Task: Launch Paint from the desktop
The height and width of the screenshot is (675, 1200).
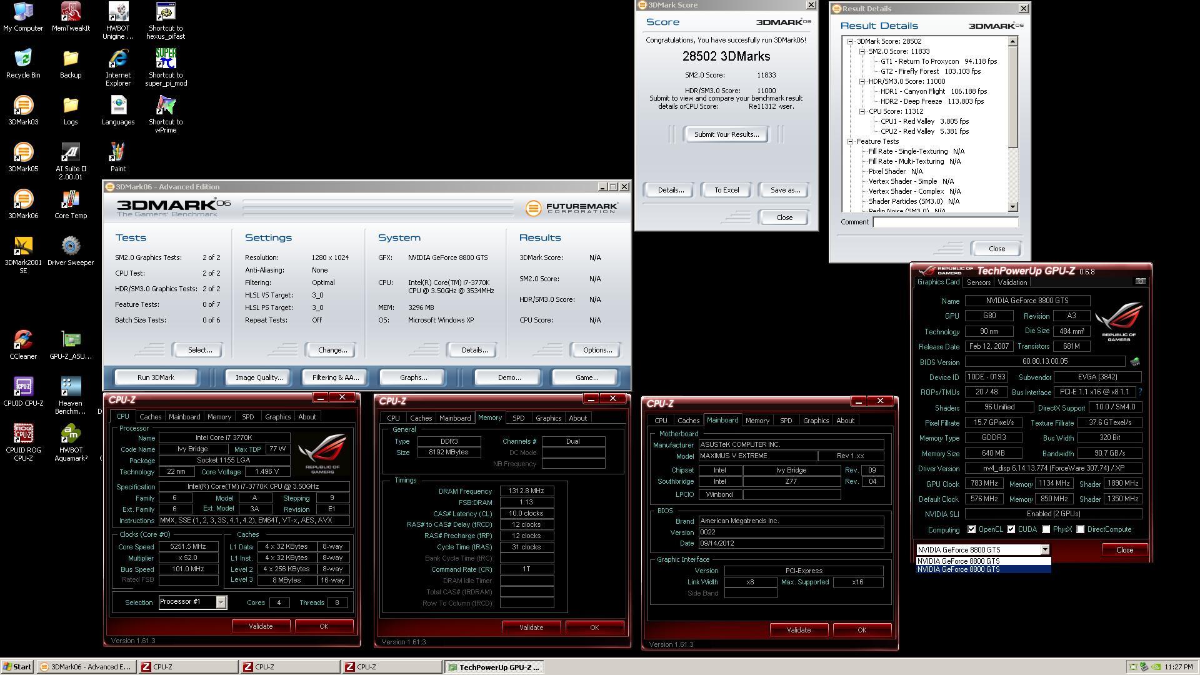Action: 118,157
